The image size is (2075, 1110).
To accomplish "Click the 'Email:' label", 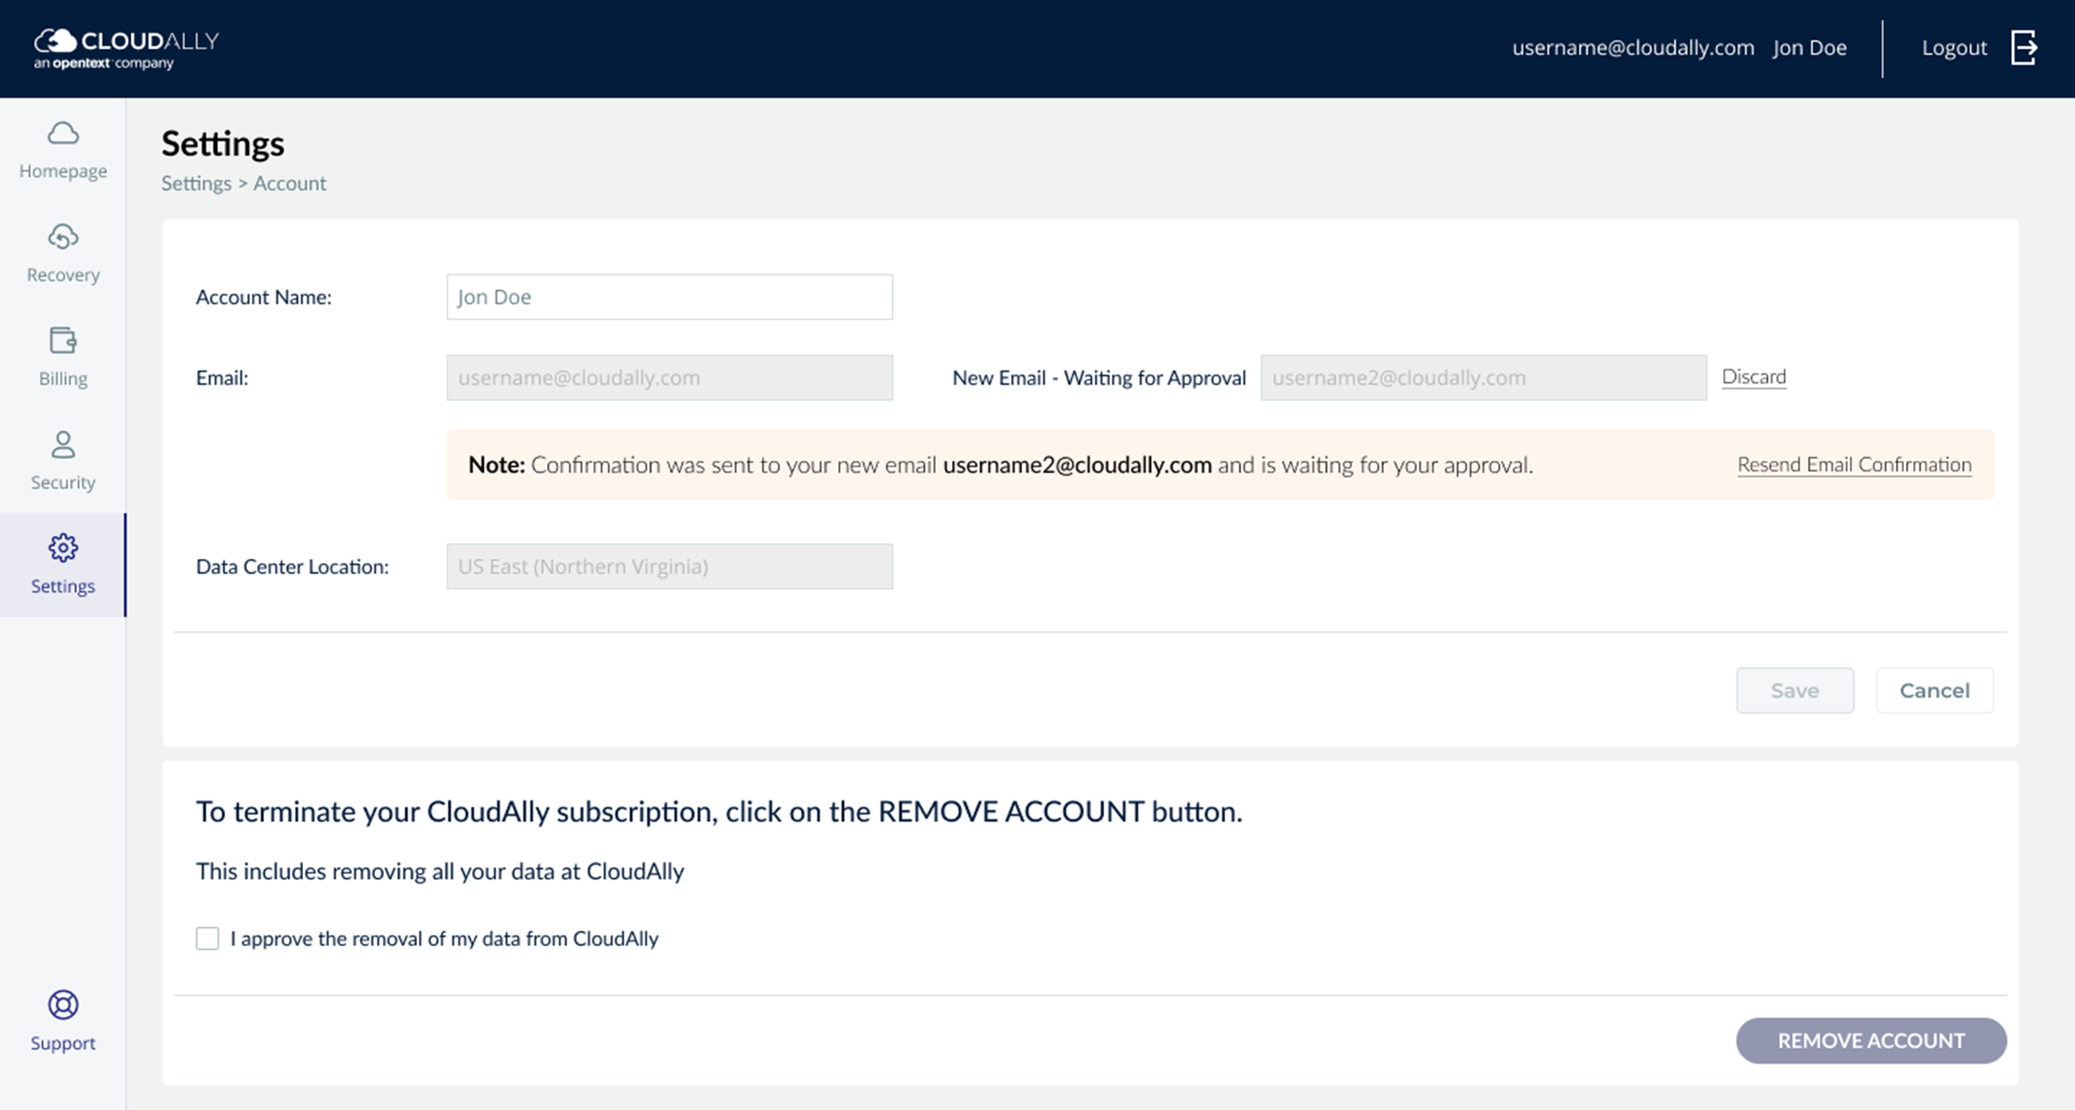I will [222, 378].
